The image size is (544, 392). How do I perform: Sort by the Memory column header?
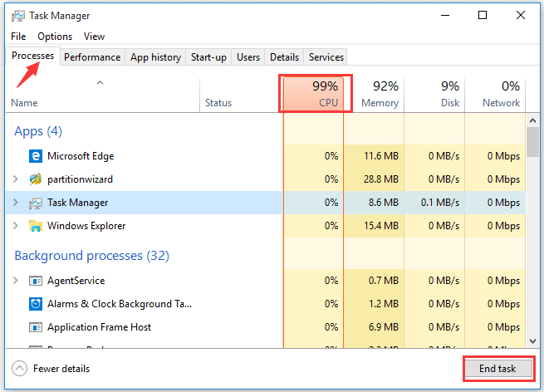click(x=374, y=95)
